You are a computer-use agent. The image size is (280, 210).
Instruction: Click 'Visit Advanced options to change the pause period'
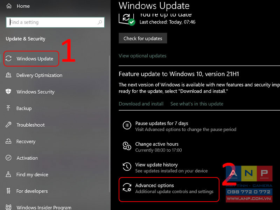(186, 129)
